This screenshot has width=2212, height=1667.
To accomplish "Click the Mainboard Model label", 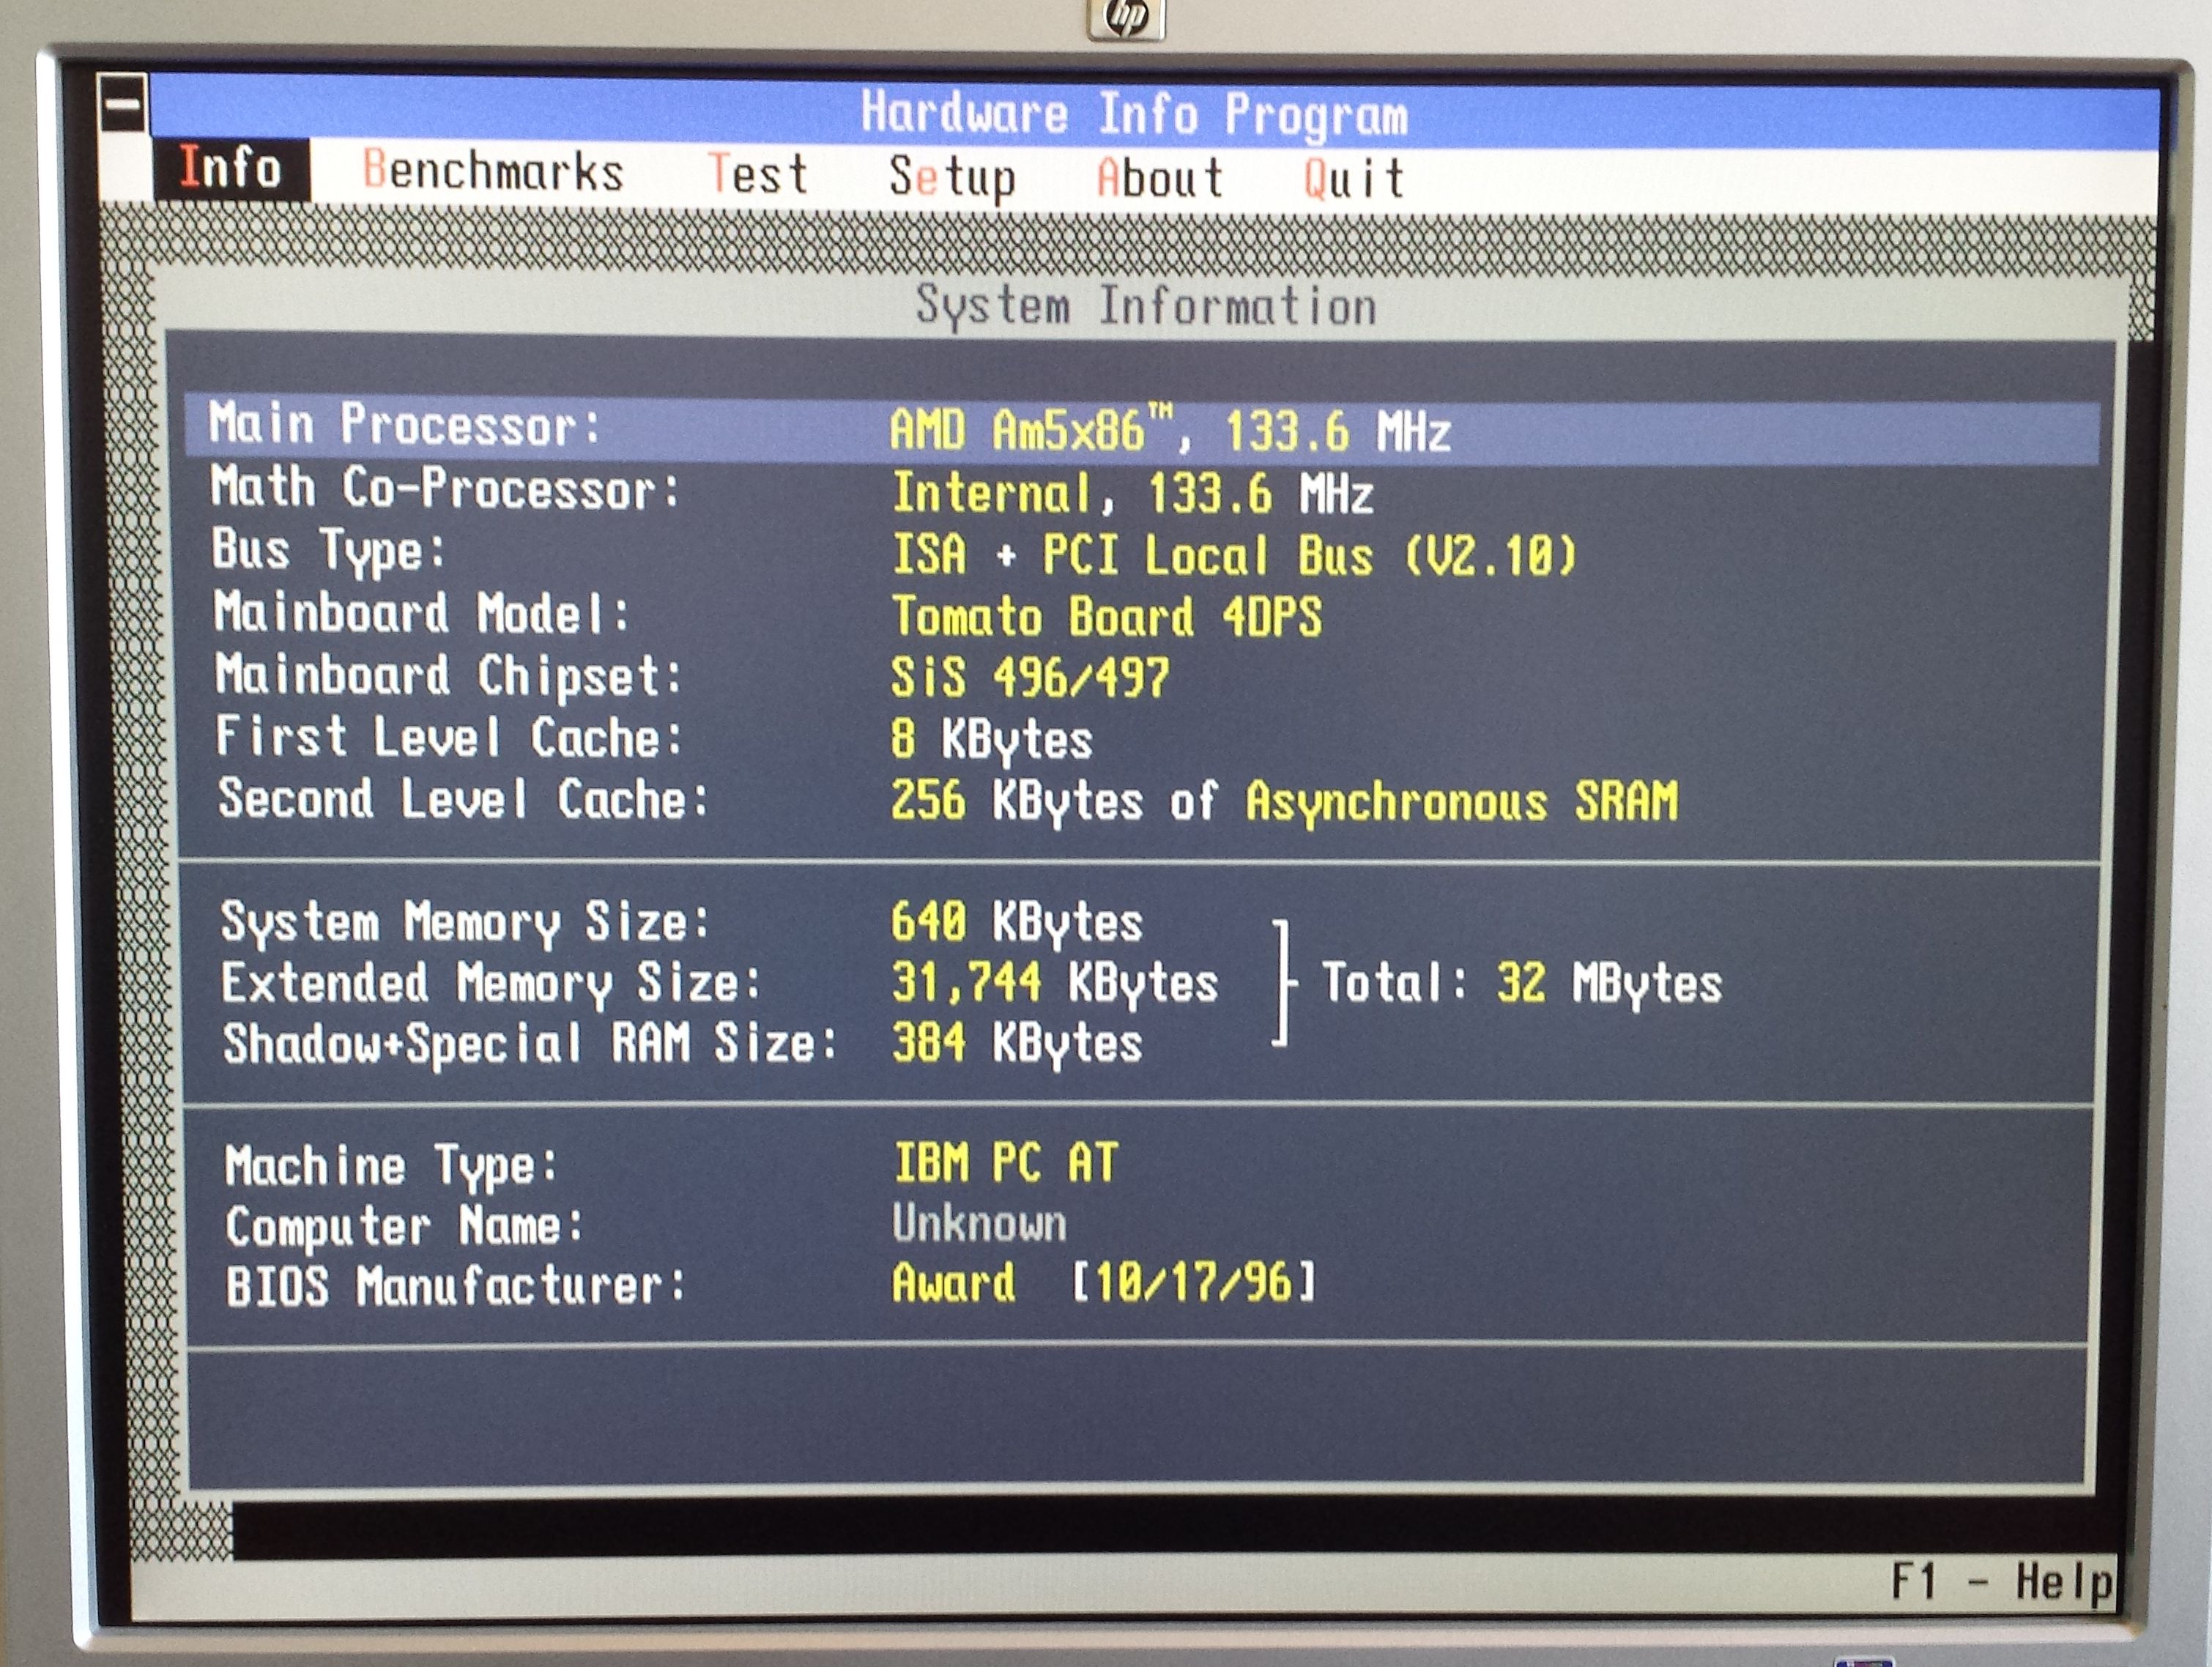I will click(422, 612).
